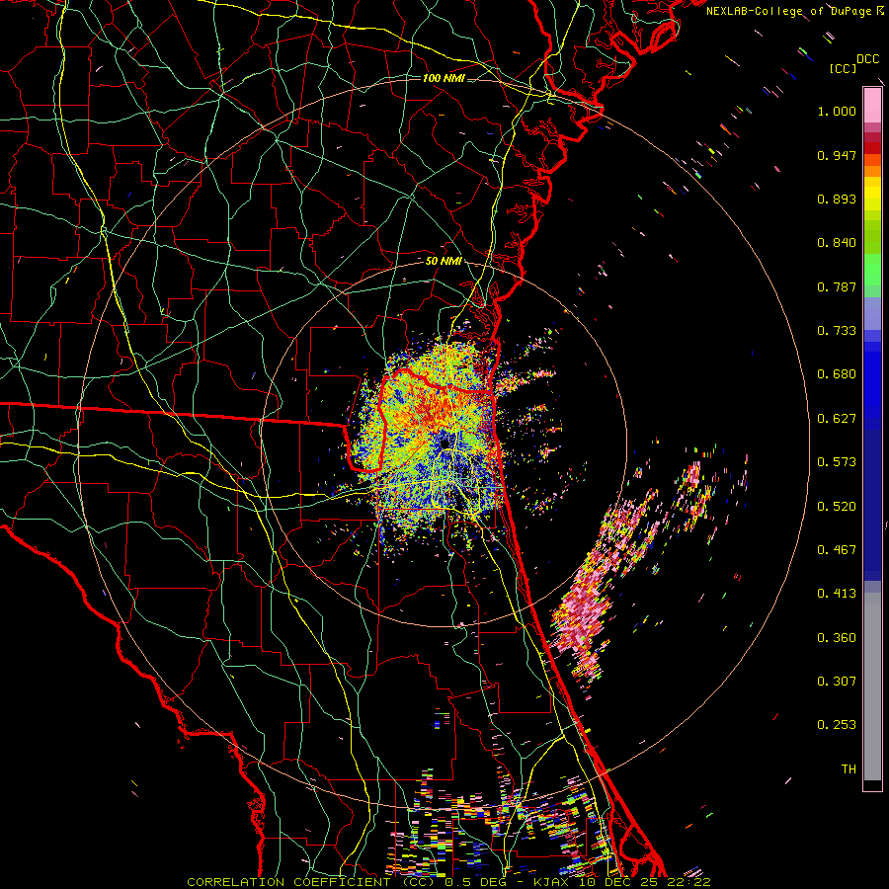The height and width of the screenshot is (889, 889).
Task: Click the 0.680 legend value
Action: [837, 374]
